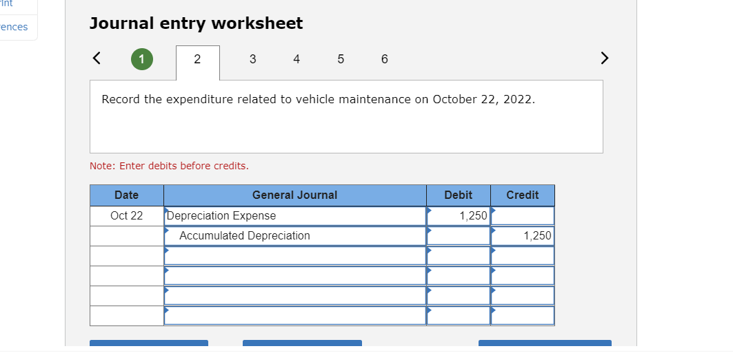Image resolution: width=733 pixels, height=353 pixels.
Task: Select the Debit column header
Action: pyautogui.click(x=458, y=195)
